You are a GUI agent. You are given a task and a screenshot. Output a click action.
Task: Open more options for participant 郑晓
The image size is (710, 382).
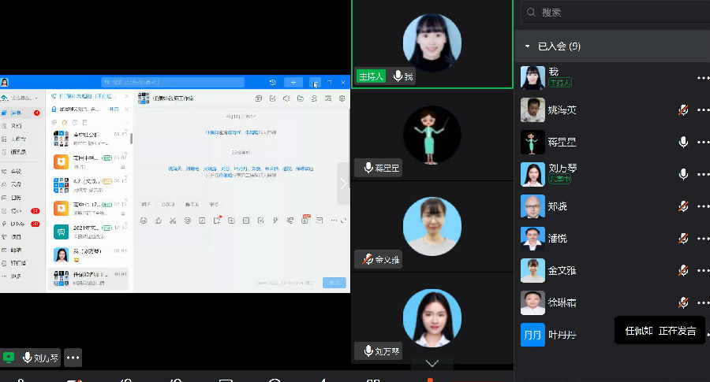(x=702, y=206)
